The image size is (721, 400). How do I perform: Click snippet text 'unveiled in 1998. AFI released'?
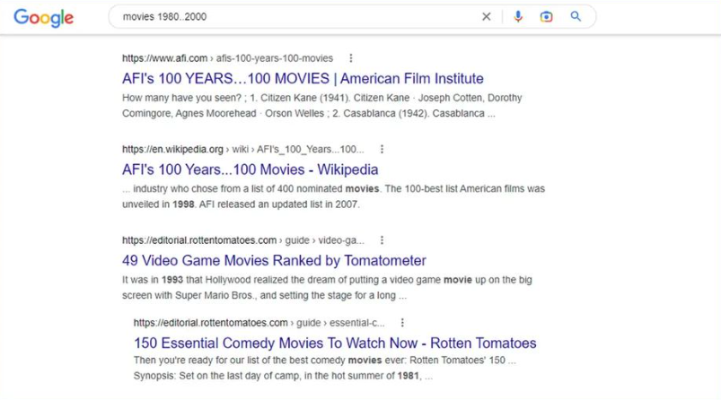tap(241, 204)
